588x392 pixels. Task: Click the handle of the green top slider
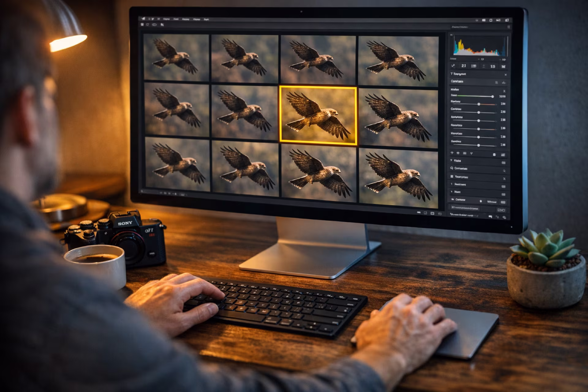[x=492, y=96]
